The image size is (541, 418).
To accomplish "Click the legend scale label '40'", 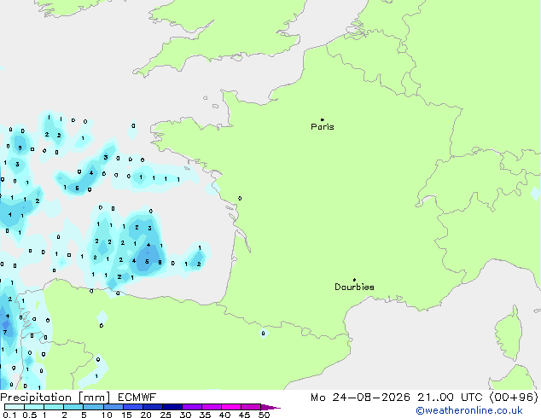I will coord(225,415).
